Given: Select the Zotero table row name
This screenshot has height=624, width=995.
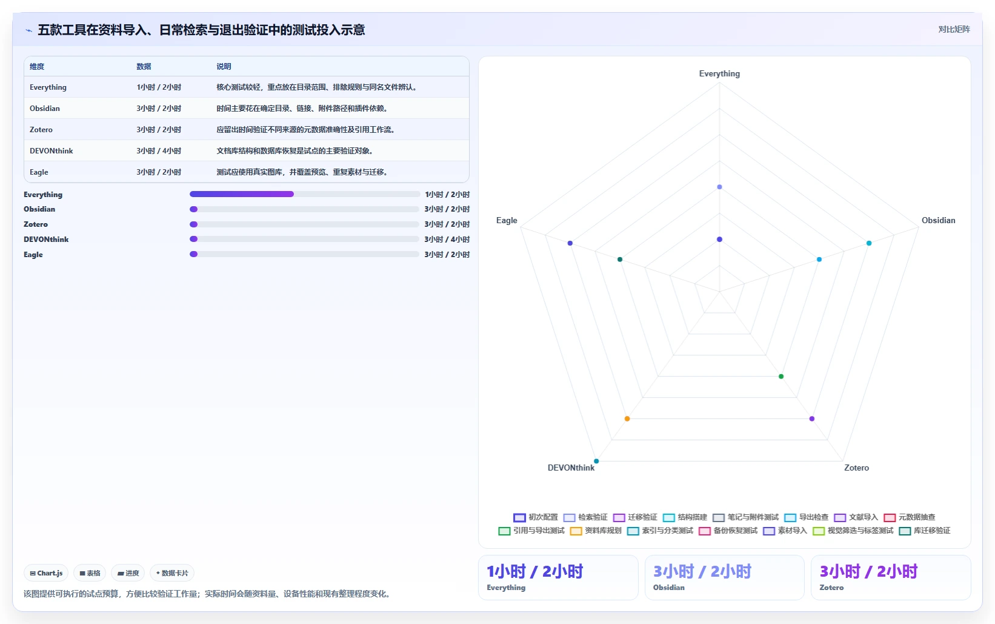Looking at the screenshot, I should coord(41,130).
